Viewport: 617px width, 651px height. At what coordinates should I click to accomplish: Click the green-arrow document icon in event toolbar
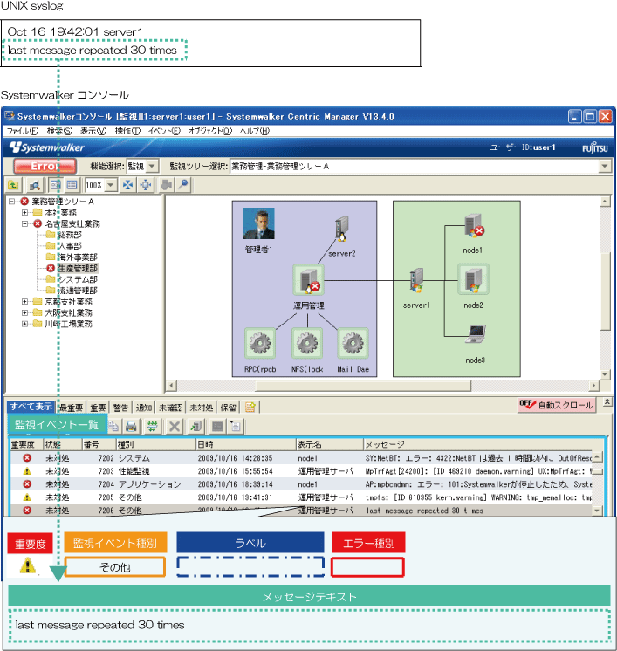click(x=195, y=426)
